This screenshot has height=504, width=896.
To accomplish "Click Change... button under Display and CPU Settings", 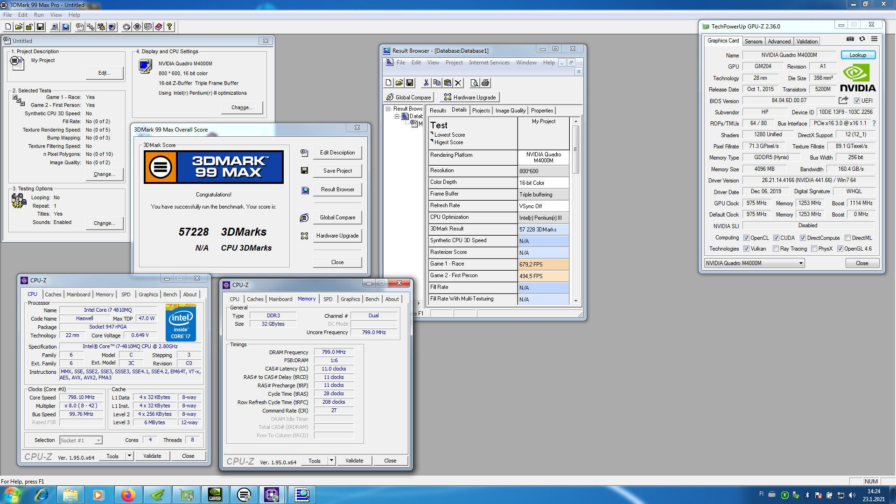I will (242, 107).
